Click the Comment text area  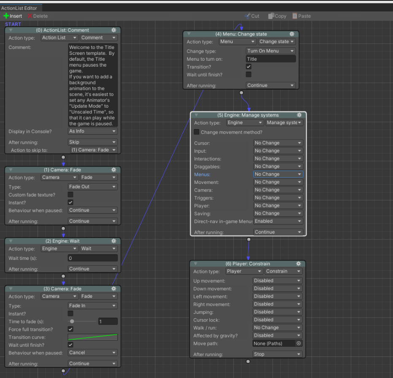point(92,85)
